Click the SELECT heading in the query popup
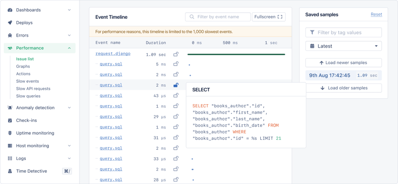The width and height of the screenshot is (398, 184). point(201,90)
